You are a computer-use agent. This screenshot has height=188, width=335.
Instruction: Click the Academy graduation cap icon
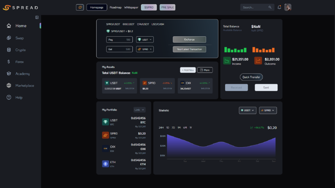pos(9,74)
